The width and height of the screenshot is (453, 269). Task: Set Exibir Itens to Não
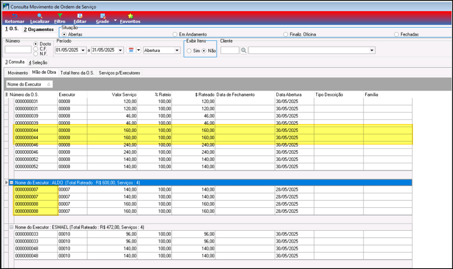coord(204,51)
